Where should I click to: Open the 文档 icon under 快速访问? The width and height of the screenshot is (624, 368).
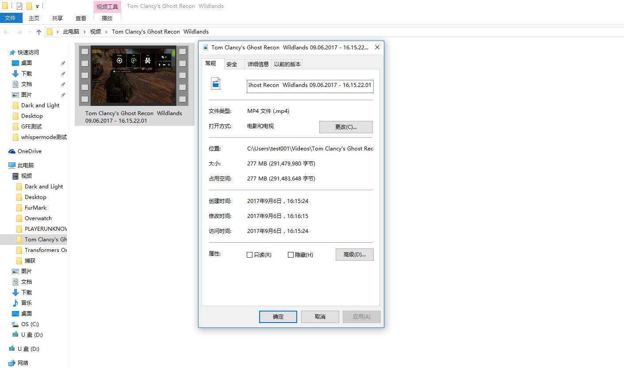[x=15, y=84]
